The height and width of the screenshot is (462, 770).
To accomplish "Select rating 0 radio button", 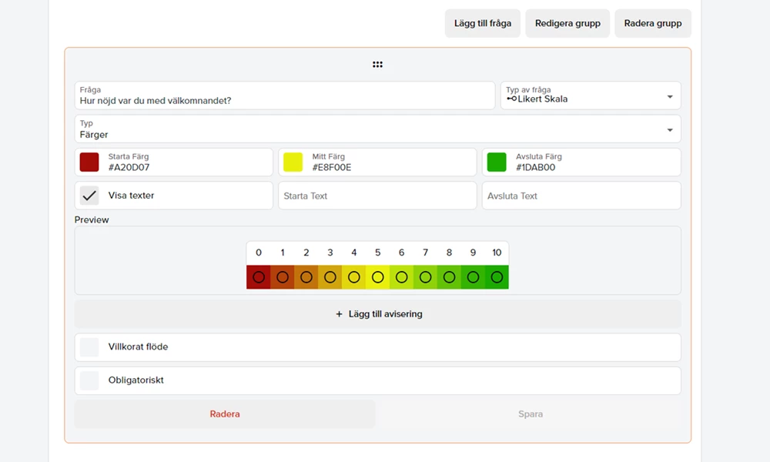I will [x=259, y=277].
